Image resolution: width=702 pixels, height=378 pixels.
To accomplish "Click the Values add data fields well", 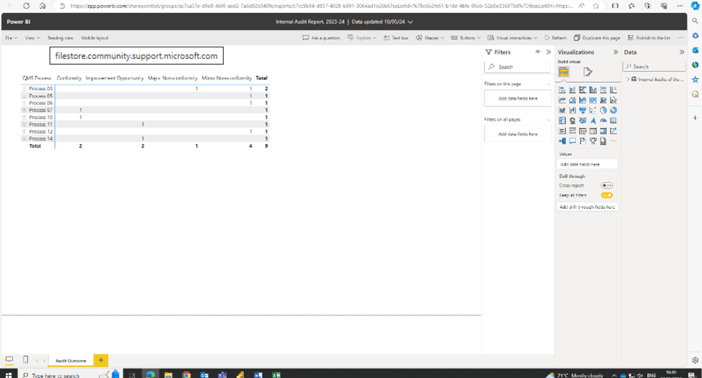I will 588,164.
